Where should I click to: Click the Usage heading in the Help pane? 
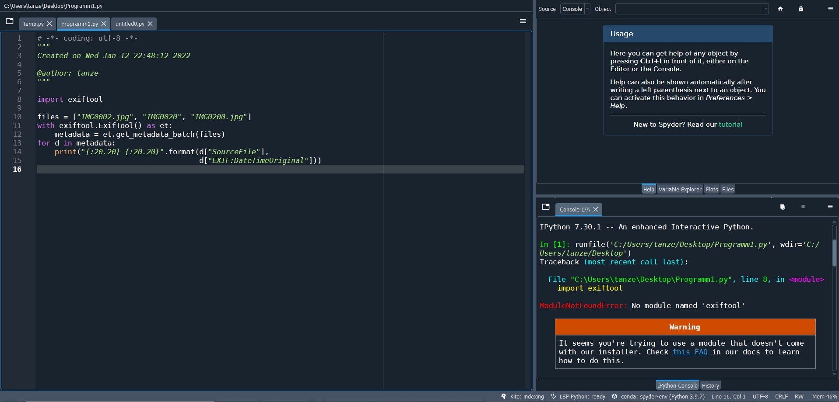click(x=621, y=34)
